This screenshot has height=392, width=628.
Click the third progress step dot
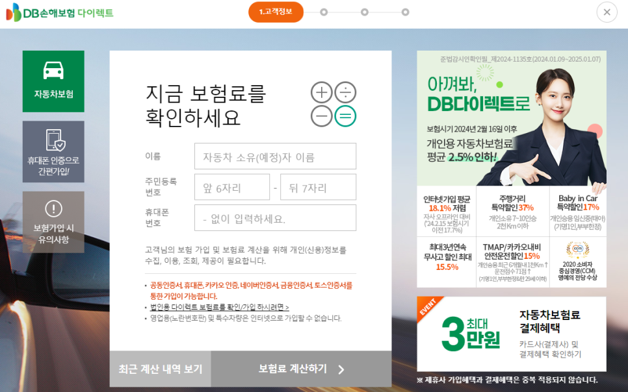(x=365, y=12)
